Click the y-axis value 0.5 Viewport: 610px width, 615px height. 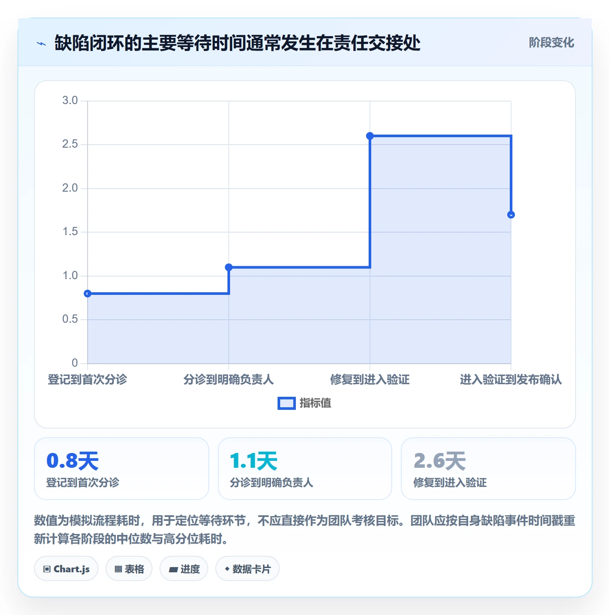point(70,319)
